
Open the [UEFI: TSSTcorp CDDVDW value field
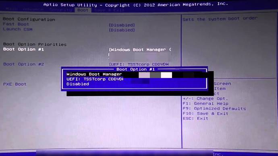pos(139,64)
